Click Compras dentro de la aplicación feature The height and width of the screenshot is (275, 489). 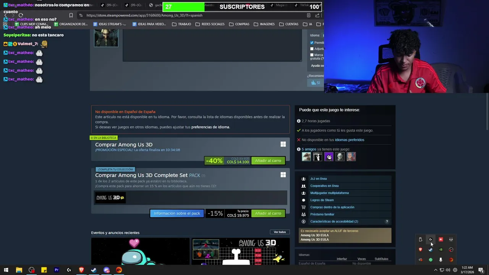[x=332, y=207]
